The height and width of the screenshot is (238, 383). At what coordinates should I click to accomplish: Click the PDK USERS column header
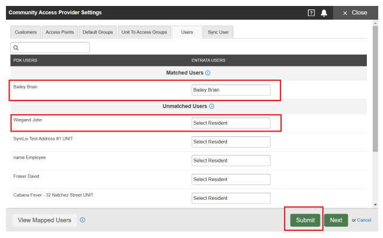coord(25,60)
